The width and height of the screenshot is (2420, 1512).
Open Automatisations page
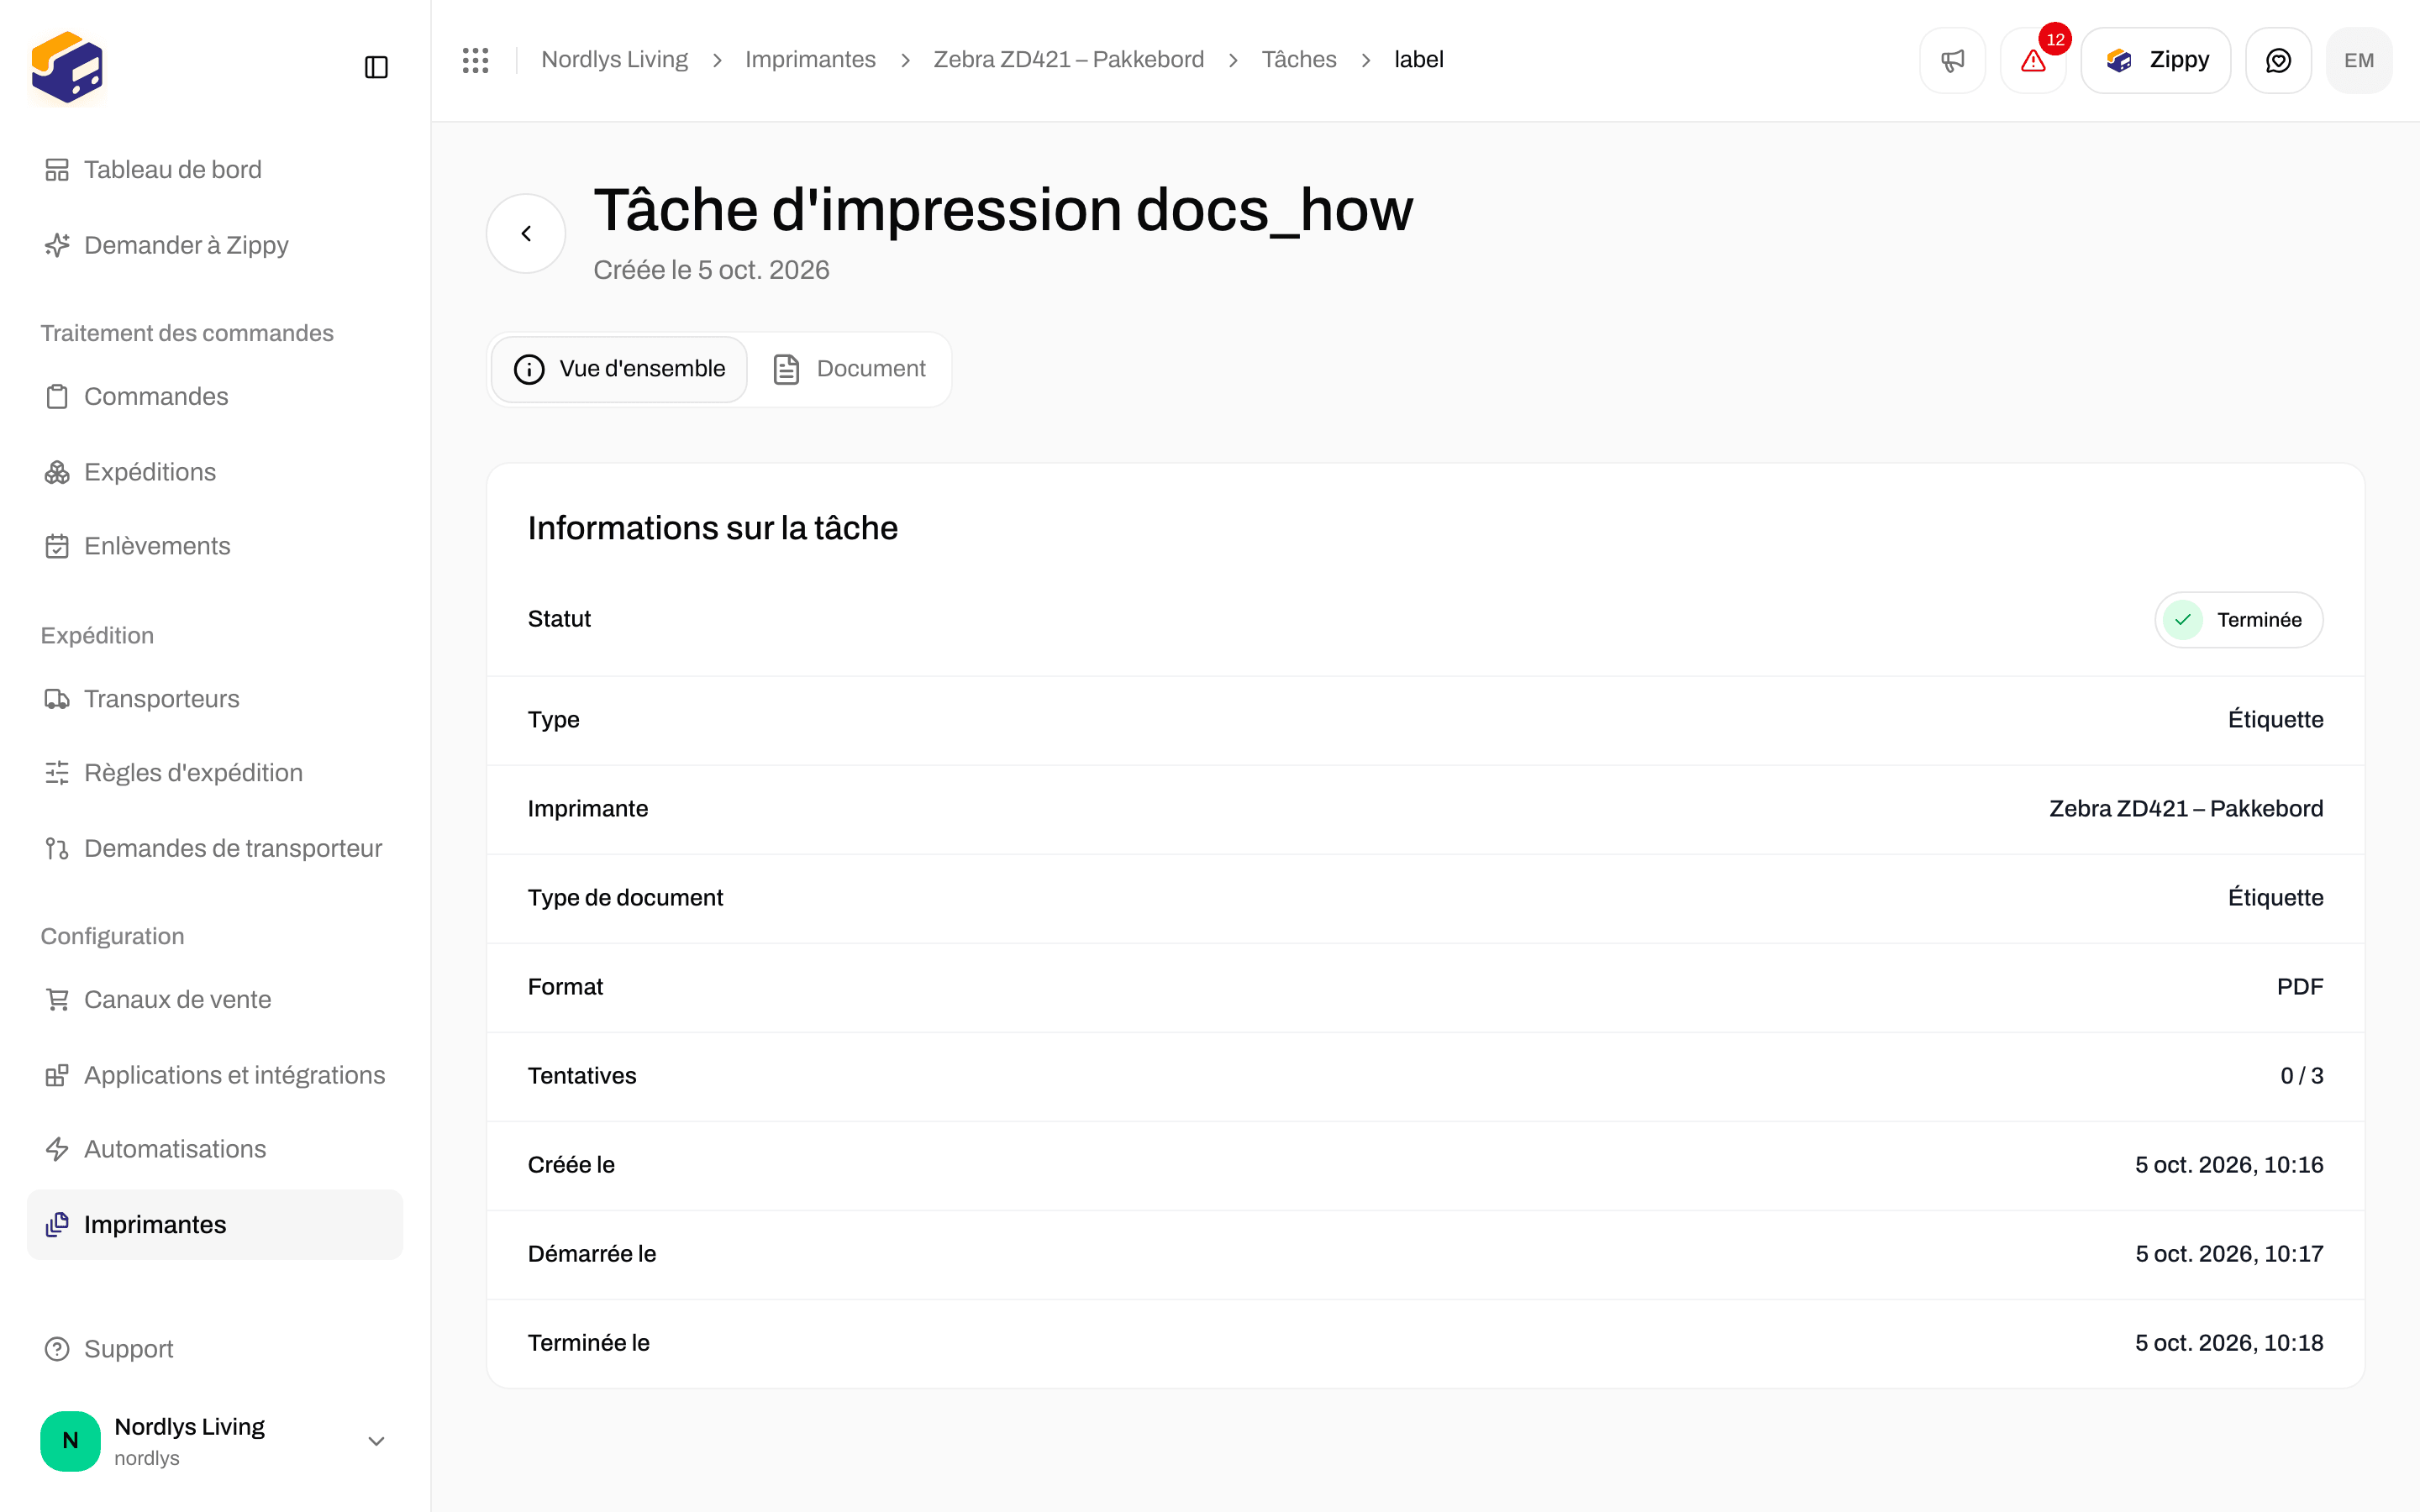pos(215,1149)
